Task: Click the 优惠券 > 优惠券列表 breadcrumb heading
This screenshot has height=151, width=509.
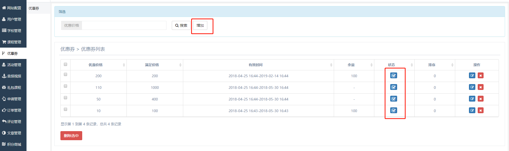Action: 83,49
